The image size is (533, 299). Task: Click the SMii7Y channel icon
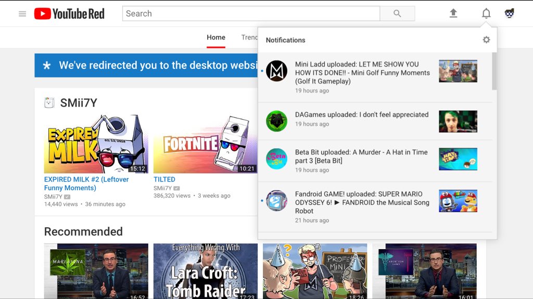49,102
